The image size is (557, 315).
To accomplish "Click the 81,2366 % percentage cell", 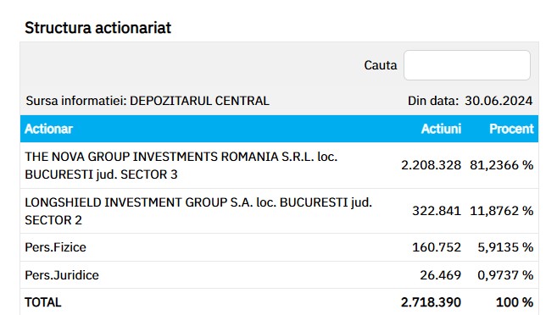I will coord(502,165).
